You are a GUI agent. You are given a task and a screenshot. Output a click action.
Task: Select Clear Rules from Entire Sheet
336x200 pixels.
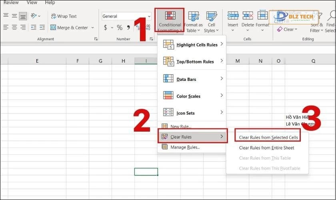[266, 148]
